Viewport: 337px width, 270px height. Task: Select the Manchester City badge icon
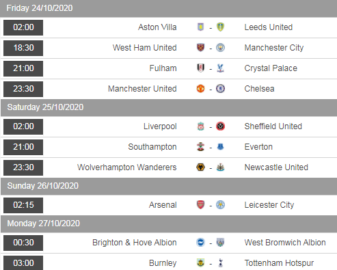click(x=220, y=48)
